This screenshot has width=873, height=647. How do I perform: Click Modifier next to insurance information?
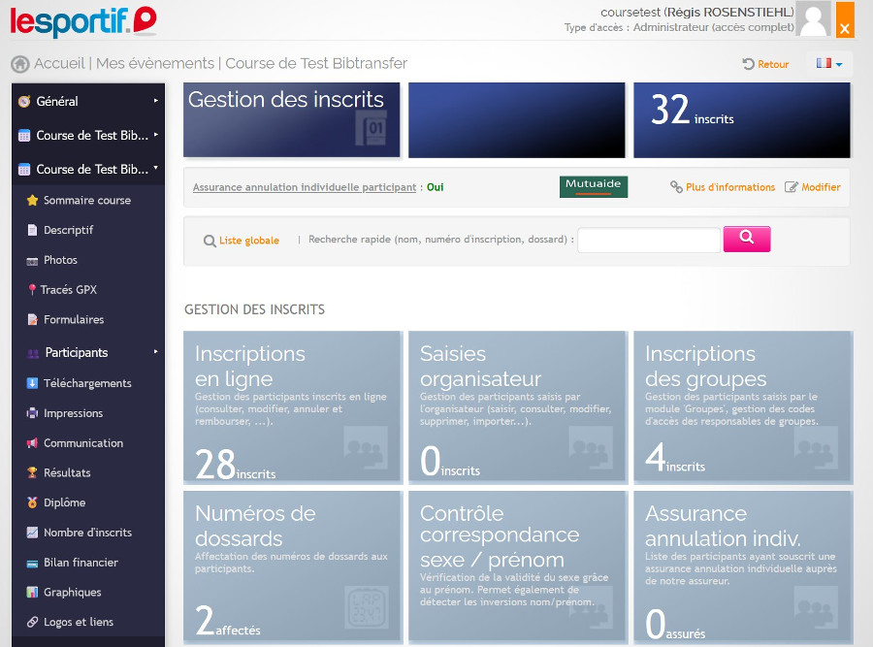pos(813,187)
